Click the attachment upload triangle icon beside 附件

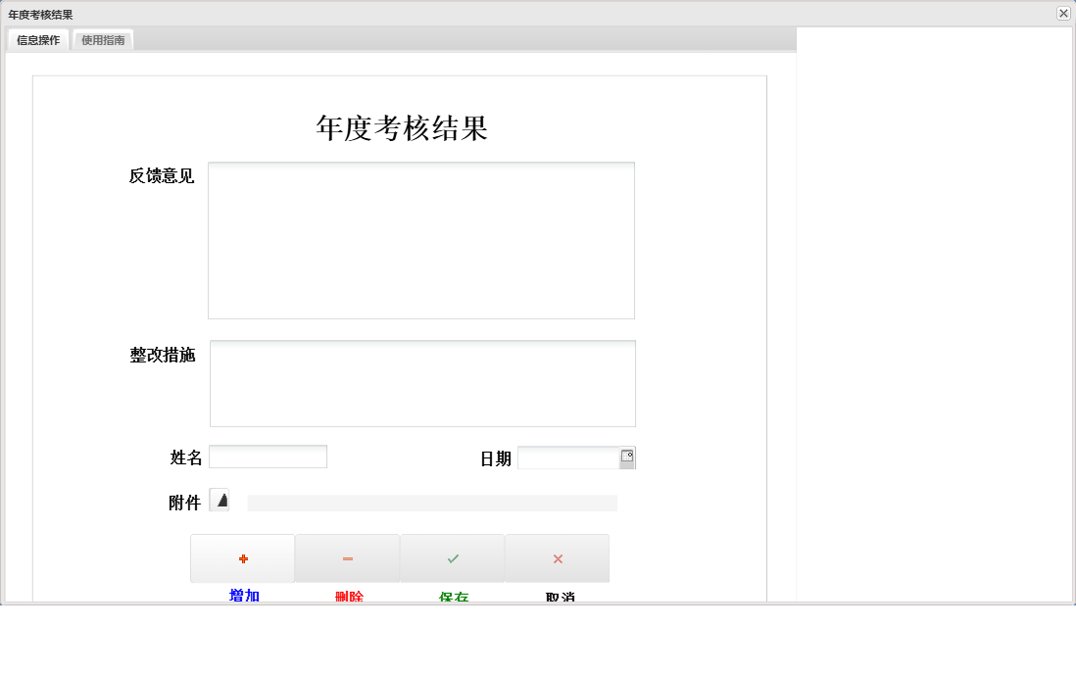click(220, 501)
